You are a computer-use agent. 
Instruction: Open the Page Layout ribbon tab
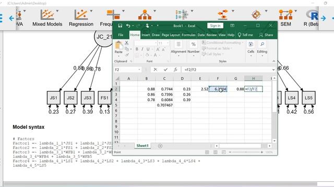tap(171, 35)
